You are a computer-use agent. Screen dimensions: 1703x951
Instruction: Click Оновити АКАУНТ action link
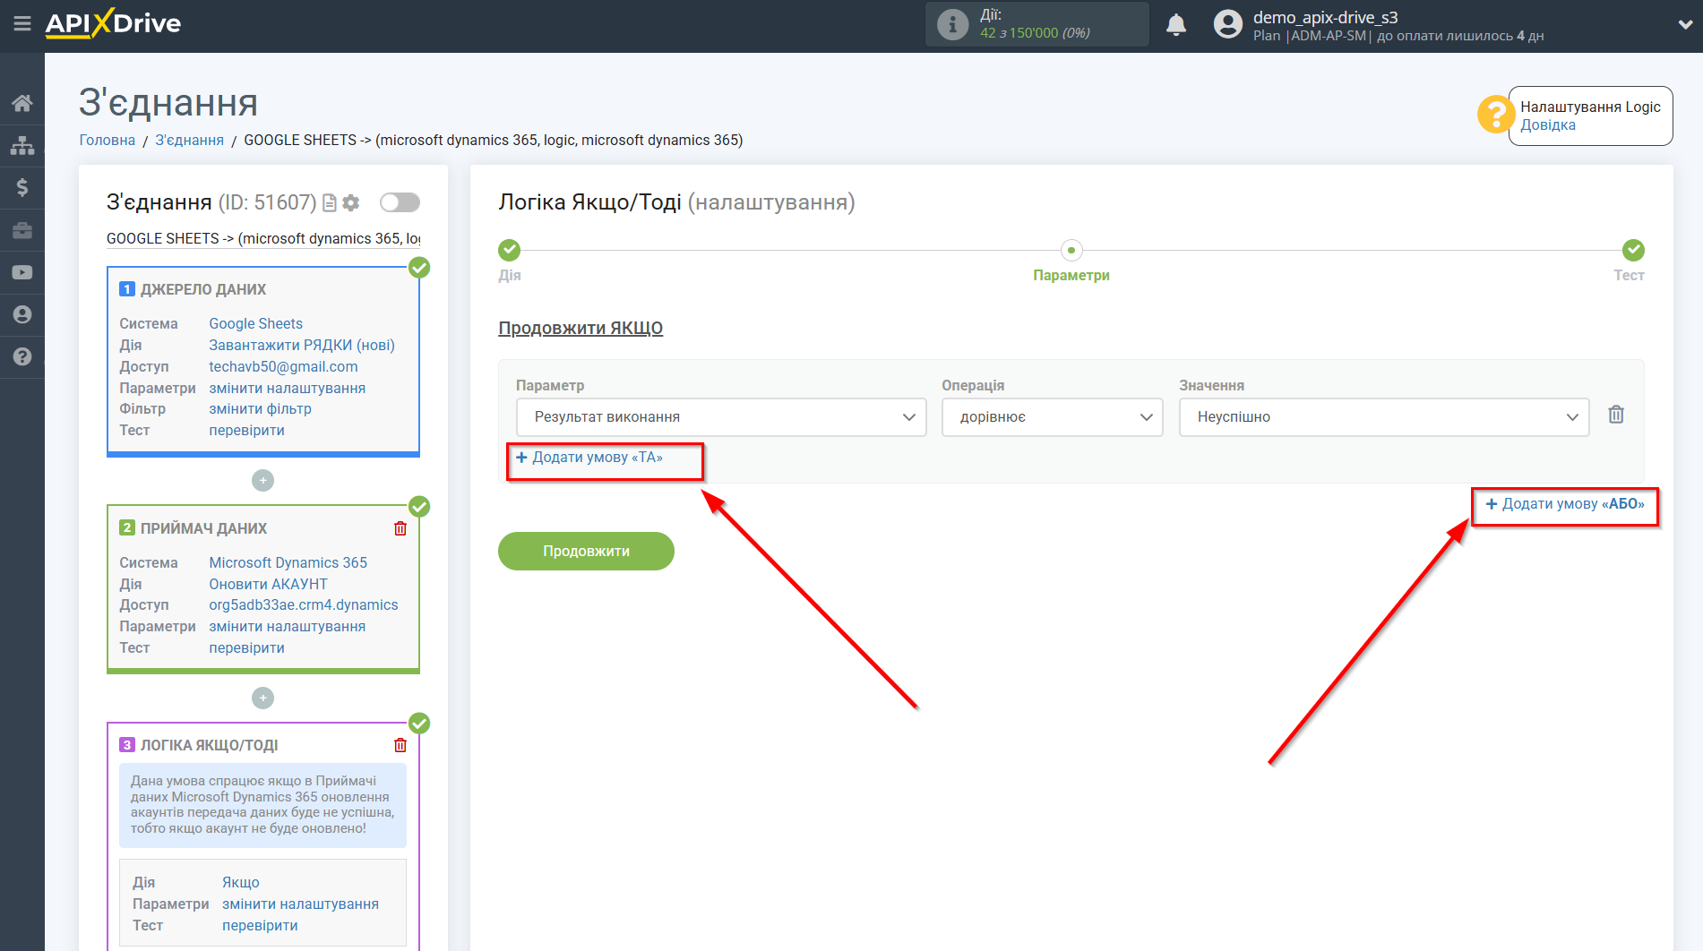[x=268, y=584]
